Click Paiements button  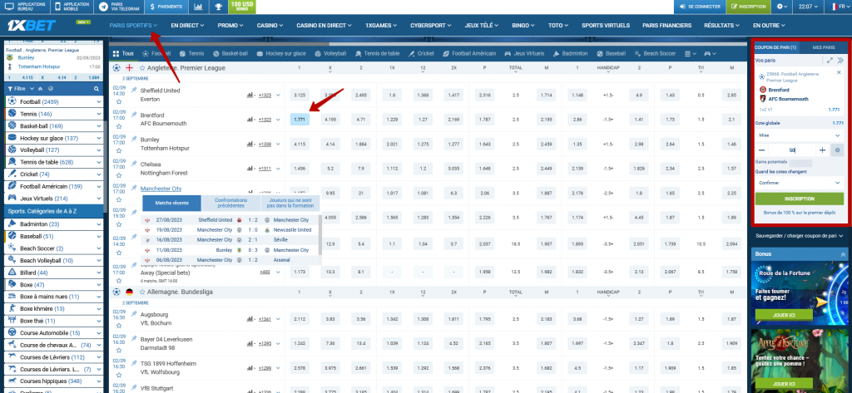(x=166, y=7)
